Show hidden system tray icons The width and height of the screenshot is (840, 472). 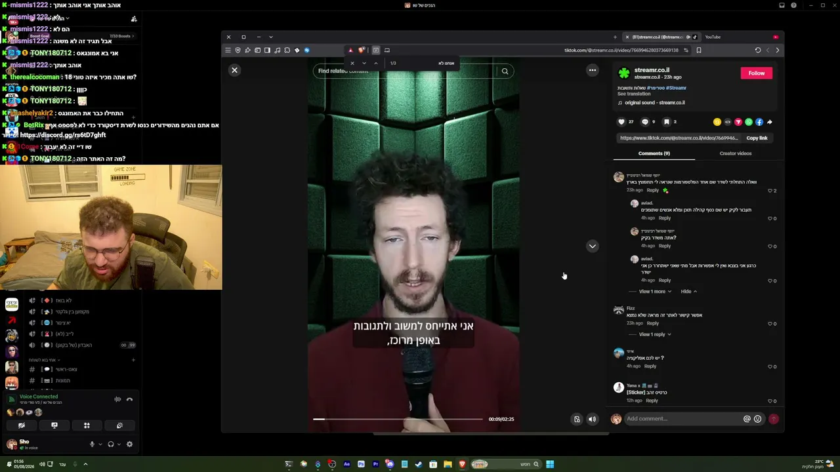click(85, 465)
